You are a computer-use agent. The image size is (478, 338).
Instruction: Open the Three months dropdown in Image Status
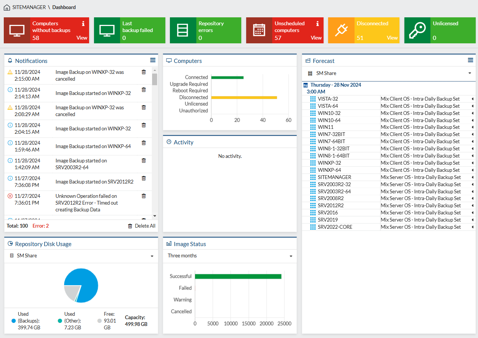[230, 256]
